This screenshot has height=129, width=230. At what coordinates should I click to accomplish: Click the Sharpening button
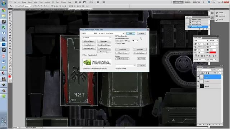click(x=104, y=42)
